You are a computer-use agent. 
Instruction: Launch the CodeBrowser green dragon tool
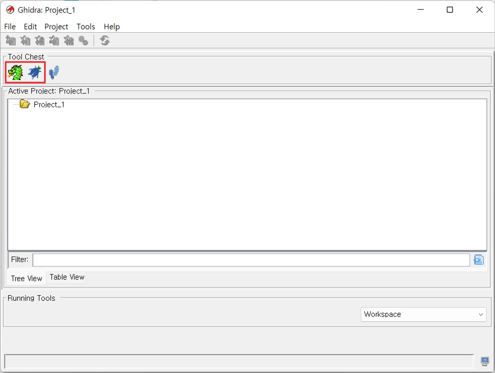[15, 72]
